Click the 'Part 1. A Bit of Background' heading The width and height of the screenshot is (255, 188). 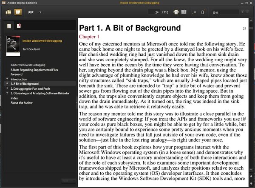(x=130, y=28)
